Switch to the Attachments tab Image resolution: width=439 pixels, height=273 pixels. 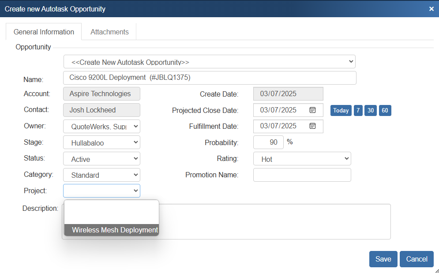(x=109, y=32)
